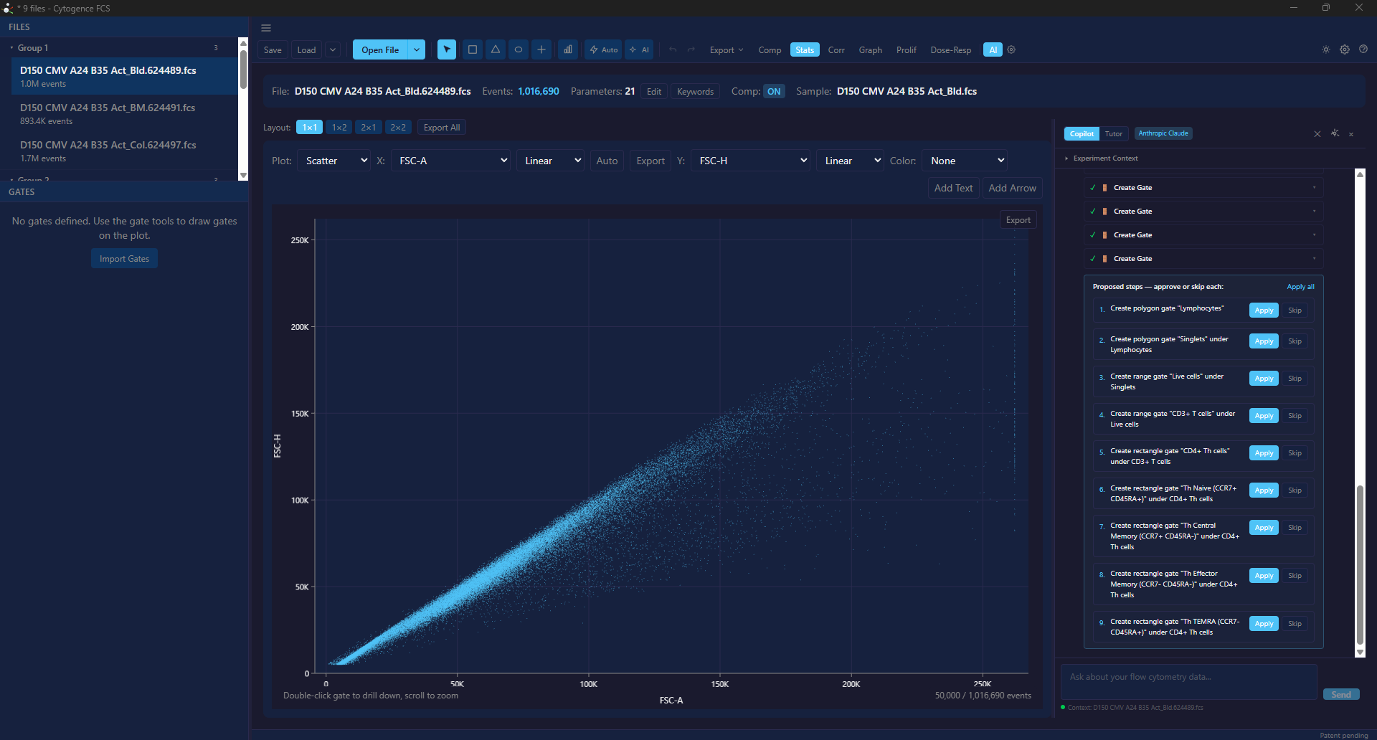Choose the ellipse gate tool
Screen dimensions: 1377x740
tap(518, 49)
